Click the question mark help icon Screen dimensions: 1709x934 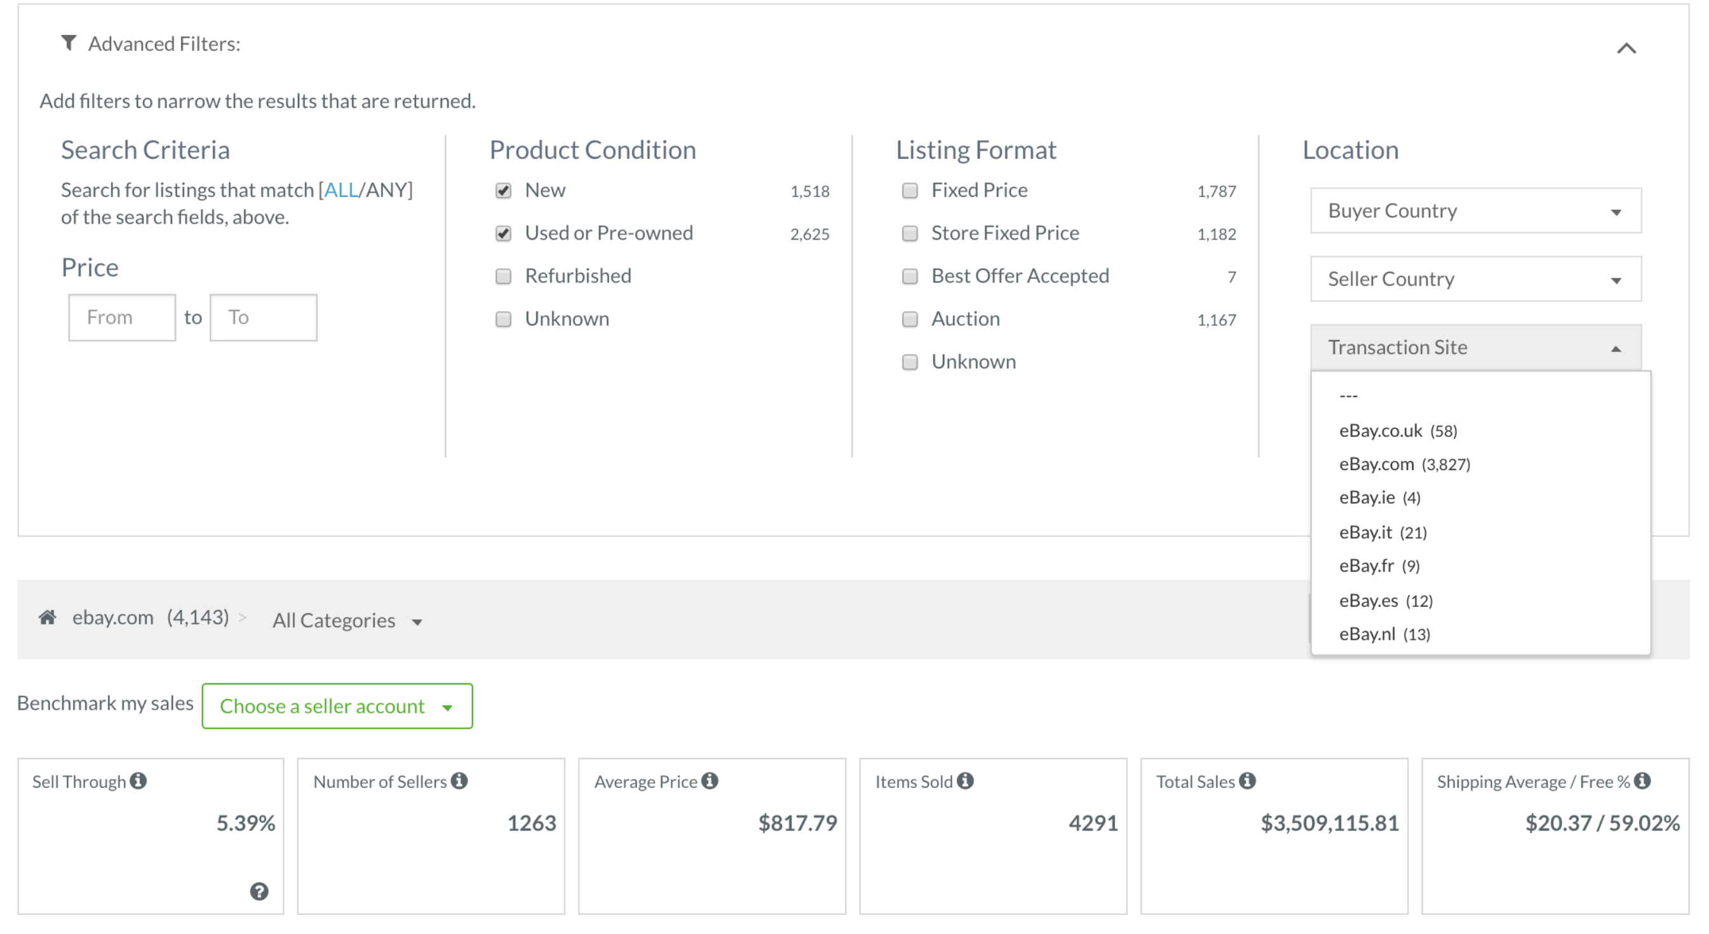[x=259, y=891]
